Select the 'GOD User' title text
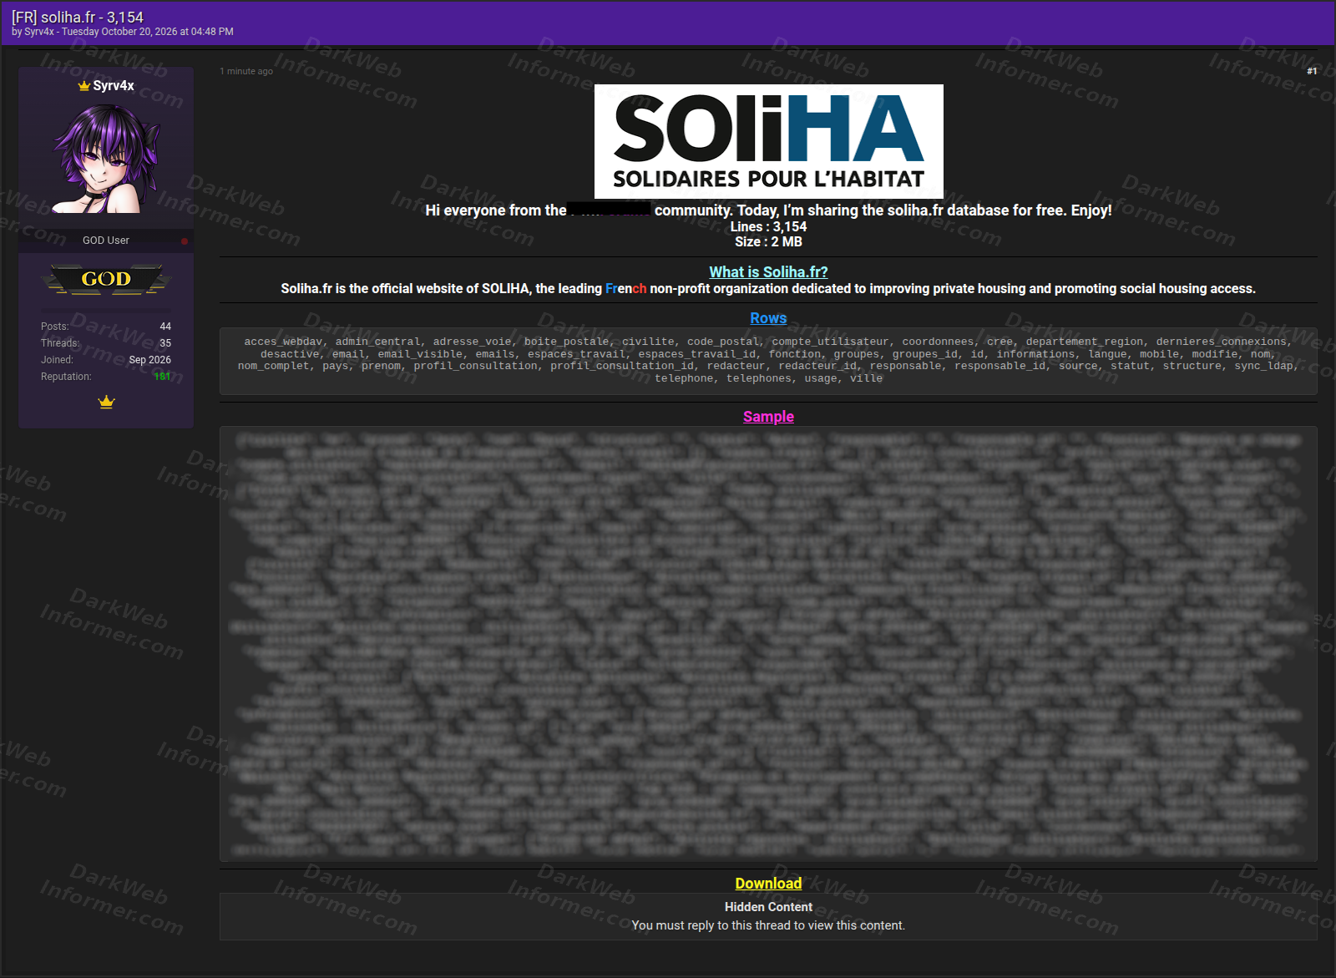This screenshot has height=978, width=1336. pyautogui.click(x=106, y=241)
